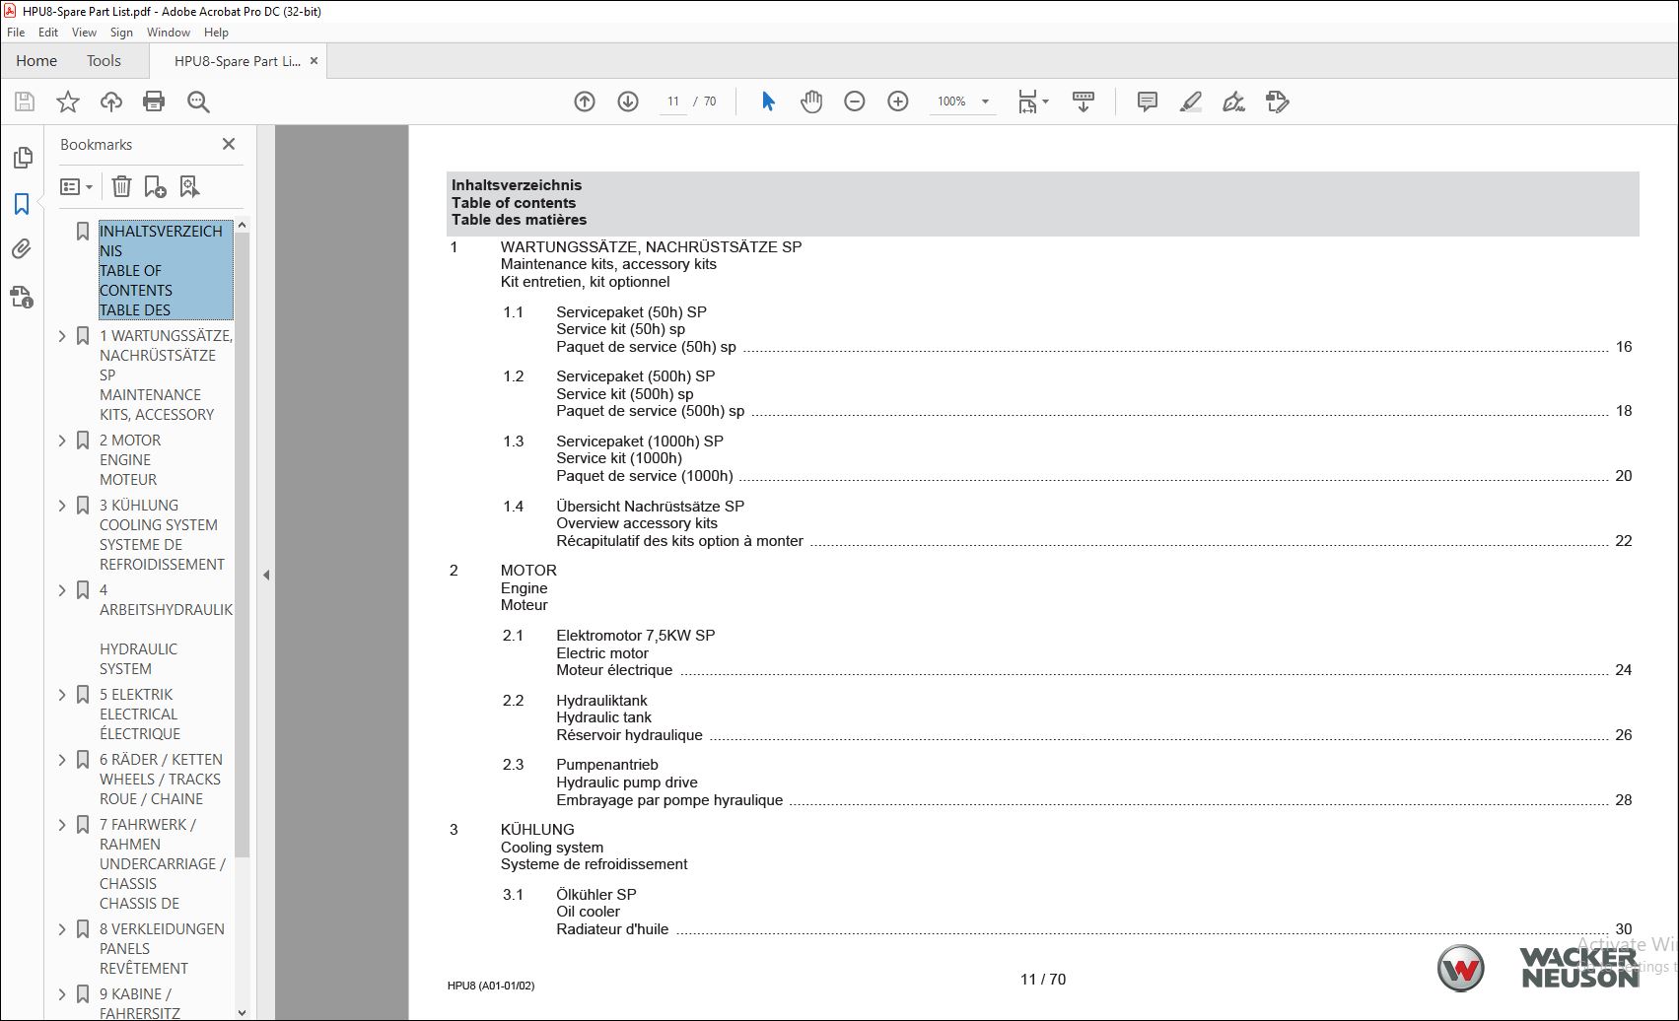Click the find current bookmark icon

click(189, 186)
